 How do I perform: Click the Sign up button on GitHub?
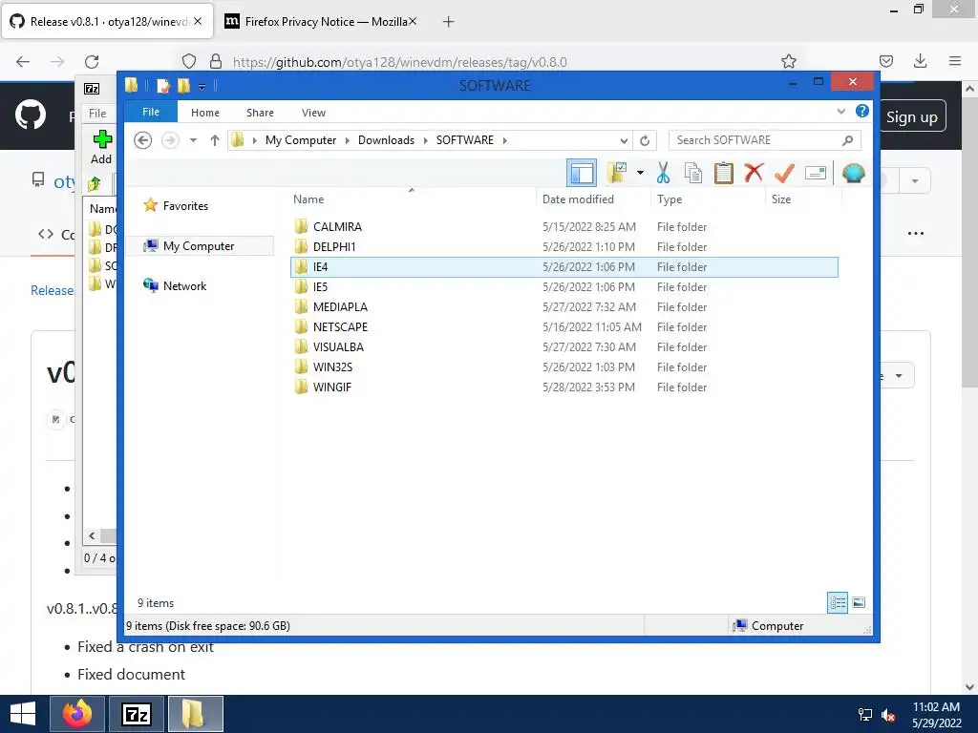point(911,116)
